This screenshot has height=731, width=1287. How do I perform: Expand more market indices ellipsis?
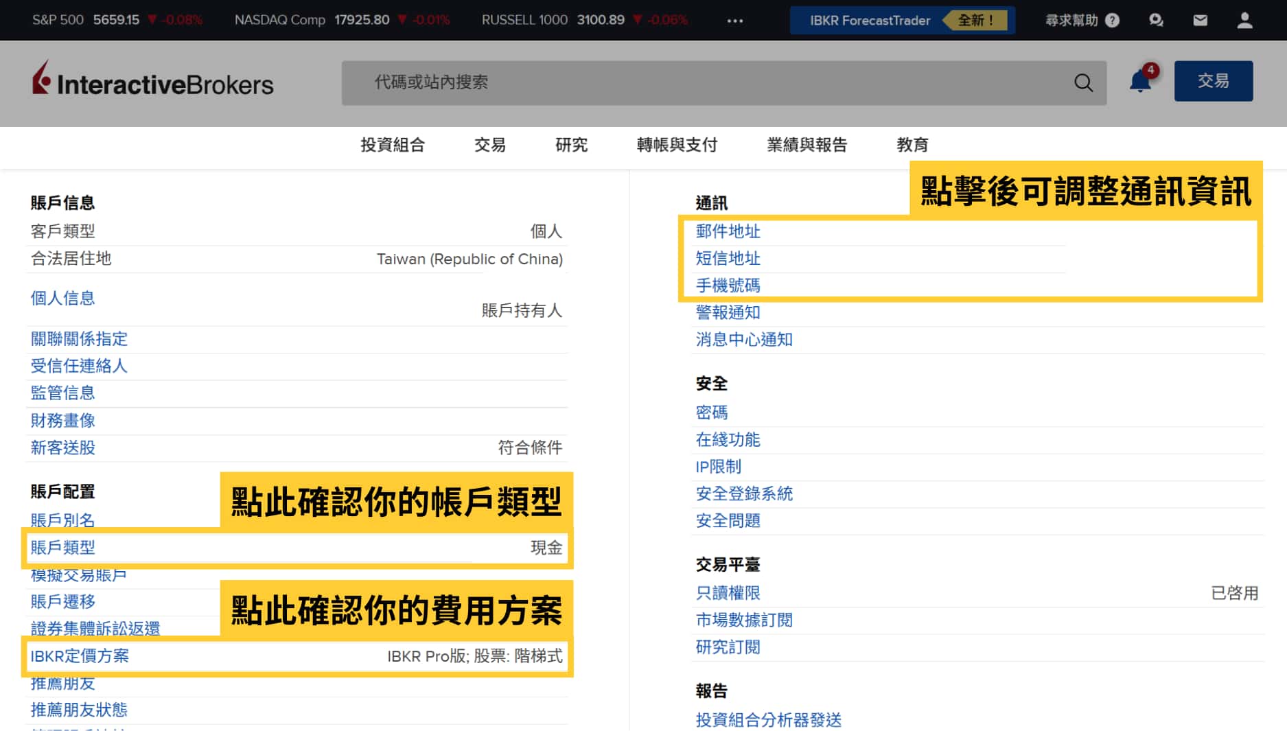pos(735,21)
